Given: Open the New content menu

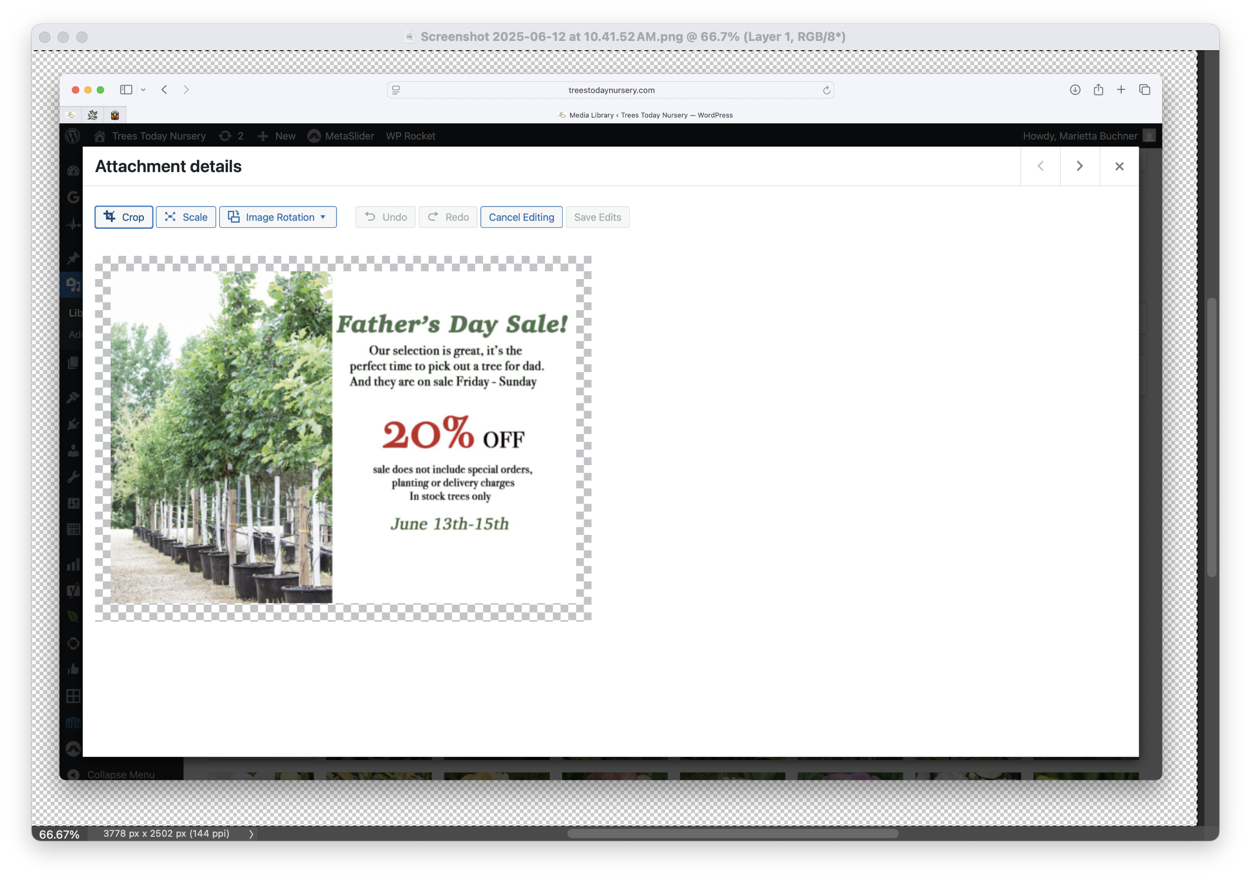Looking at the screenshot, I should (277, 136).
